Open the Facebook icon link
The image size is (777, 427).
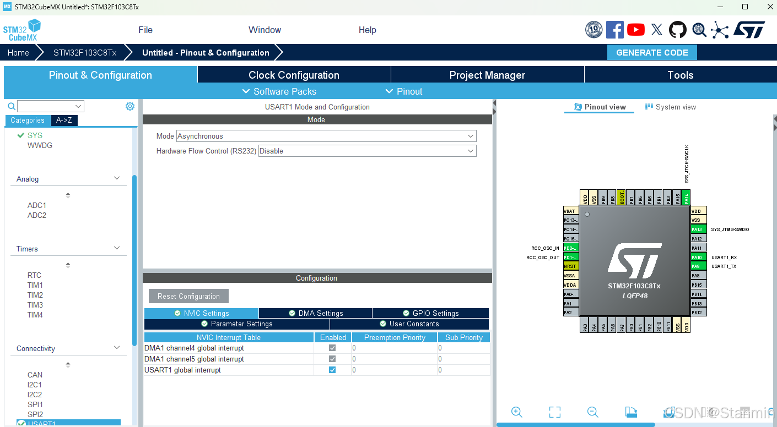pos(614,30)
